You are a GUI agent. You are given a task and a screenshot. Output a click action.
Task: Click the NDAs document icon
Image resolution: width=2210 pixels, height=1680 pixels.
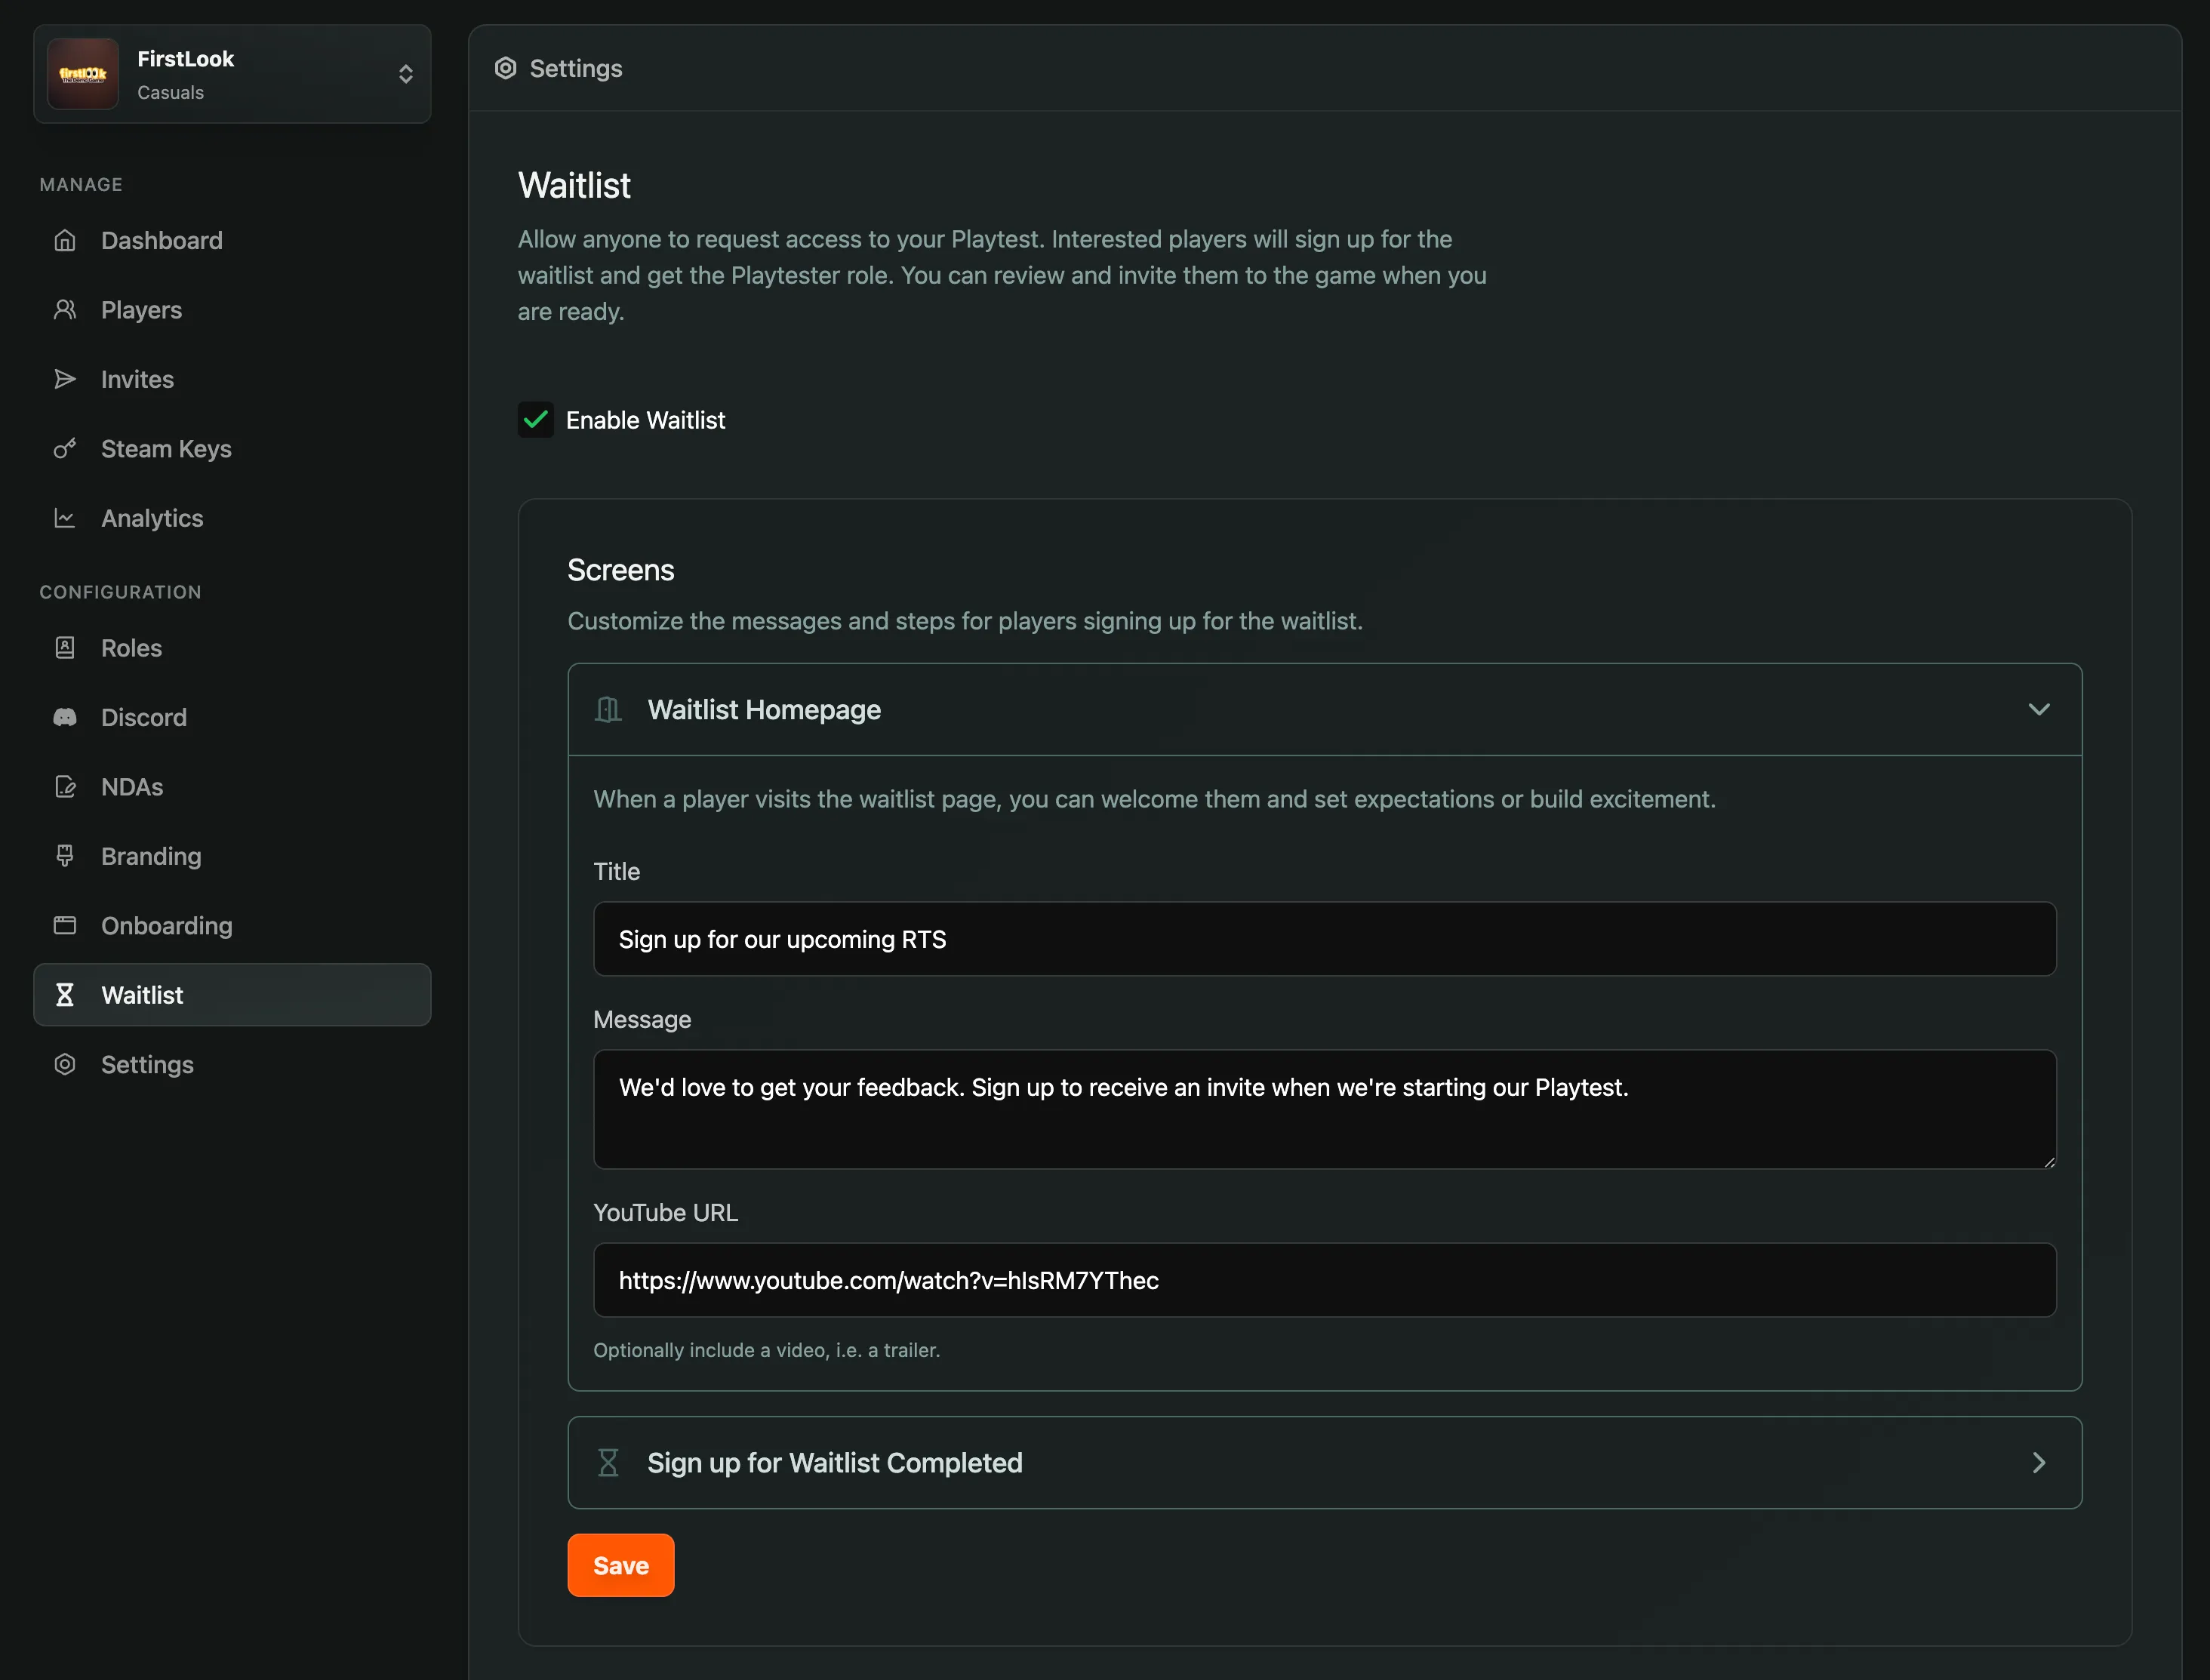(65, 786)
